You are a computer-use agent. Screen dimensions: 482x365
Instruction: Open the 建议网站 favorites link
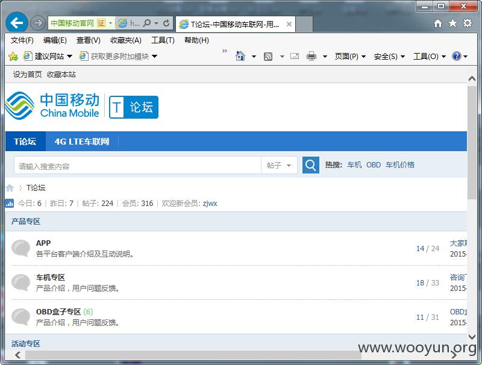[x=48, y=56]
